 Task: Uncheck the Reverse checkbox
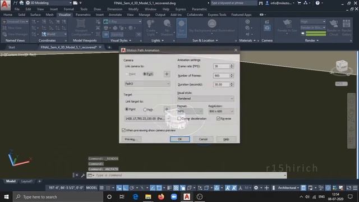pos(218,118)
